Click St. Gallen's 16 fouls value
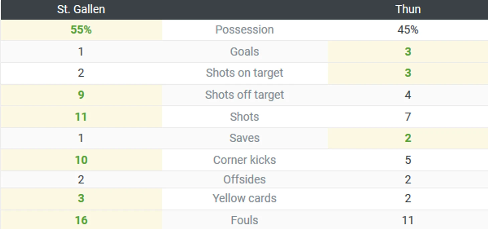 pyautogui.click(x=81, y=220)
